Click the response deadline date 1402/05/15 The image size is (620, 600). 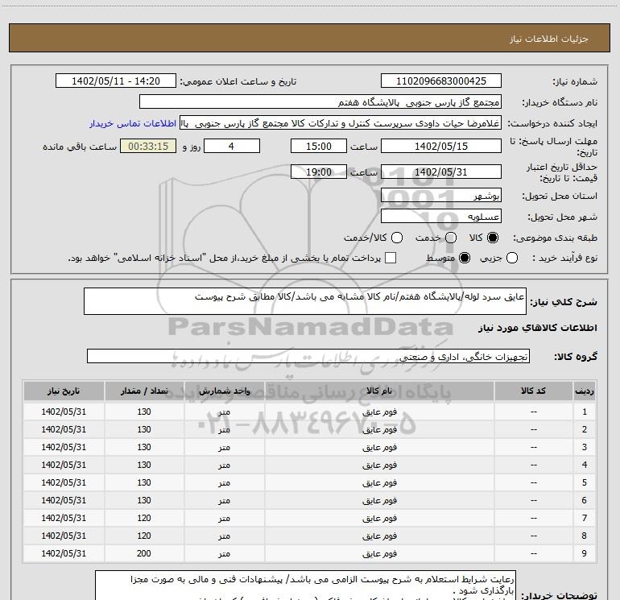[441, 146]
